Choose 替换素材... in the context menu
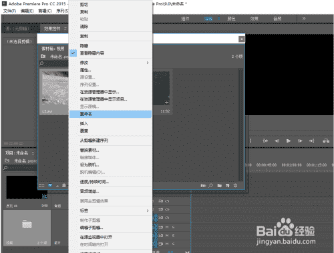334x253 pixels. [111, 150]
